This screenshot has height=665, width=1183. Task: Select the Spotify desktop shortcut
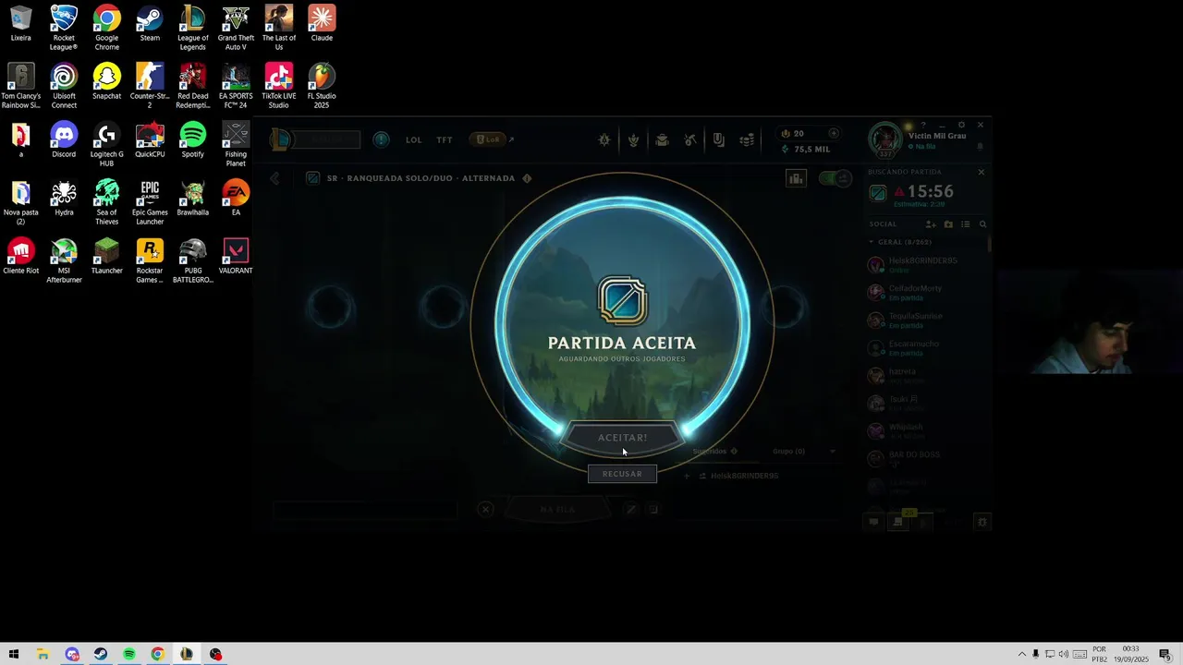click(x=192, y=140)
